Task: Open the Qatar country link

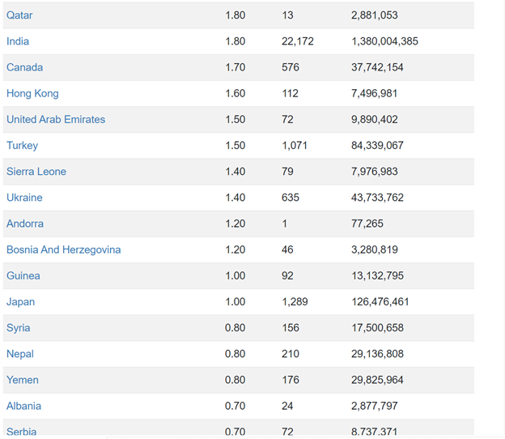Action: (x=19, y=15)
